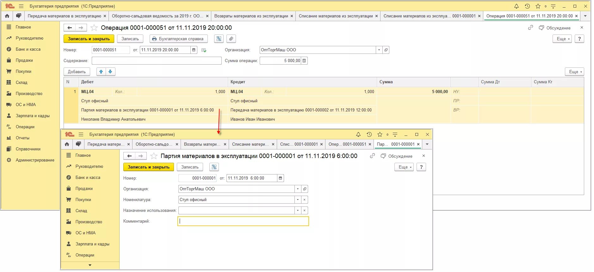
Task: Go back with left arrow in Operation form
Action: pyautogui.click(x=70, y=28)
